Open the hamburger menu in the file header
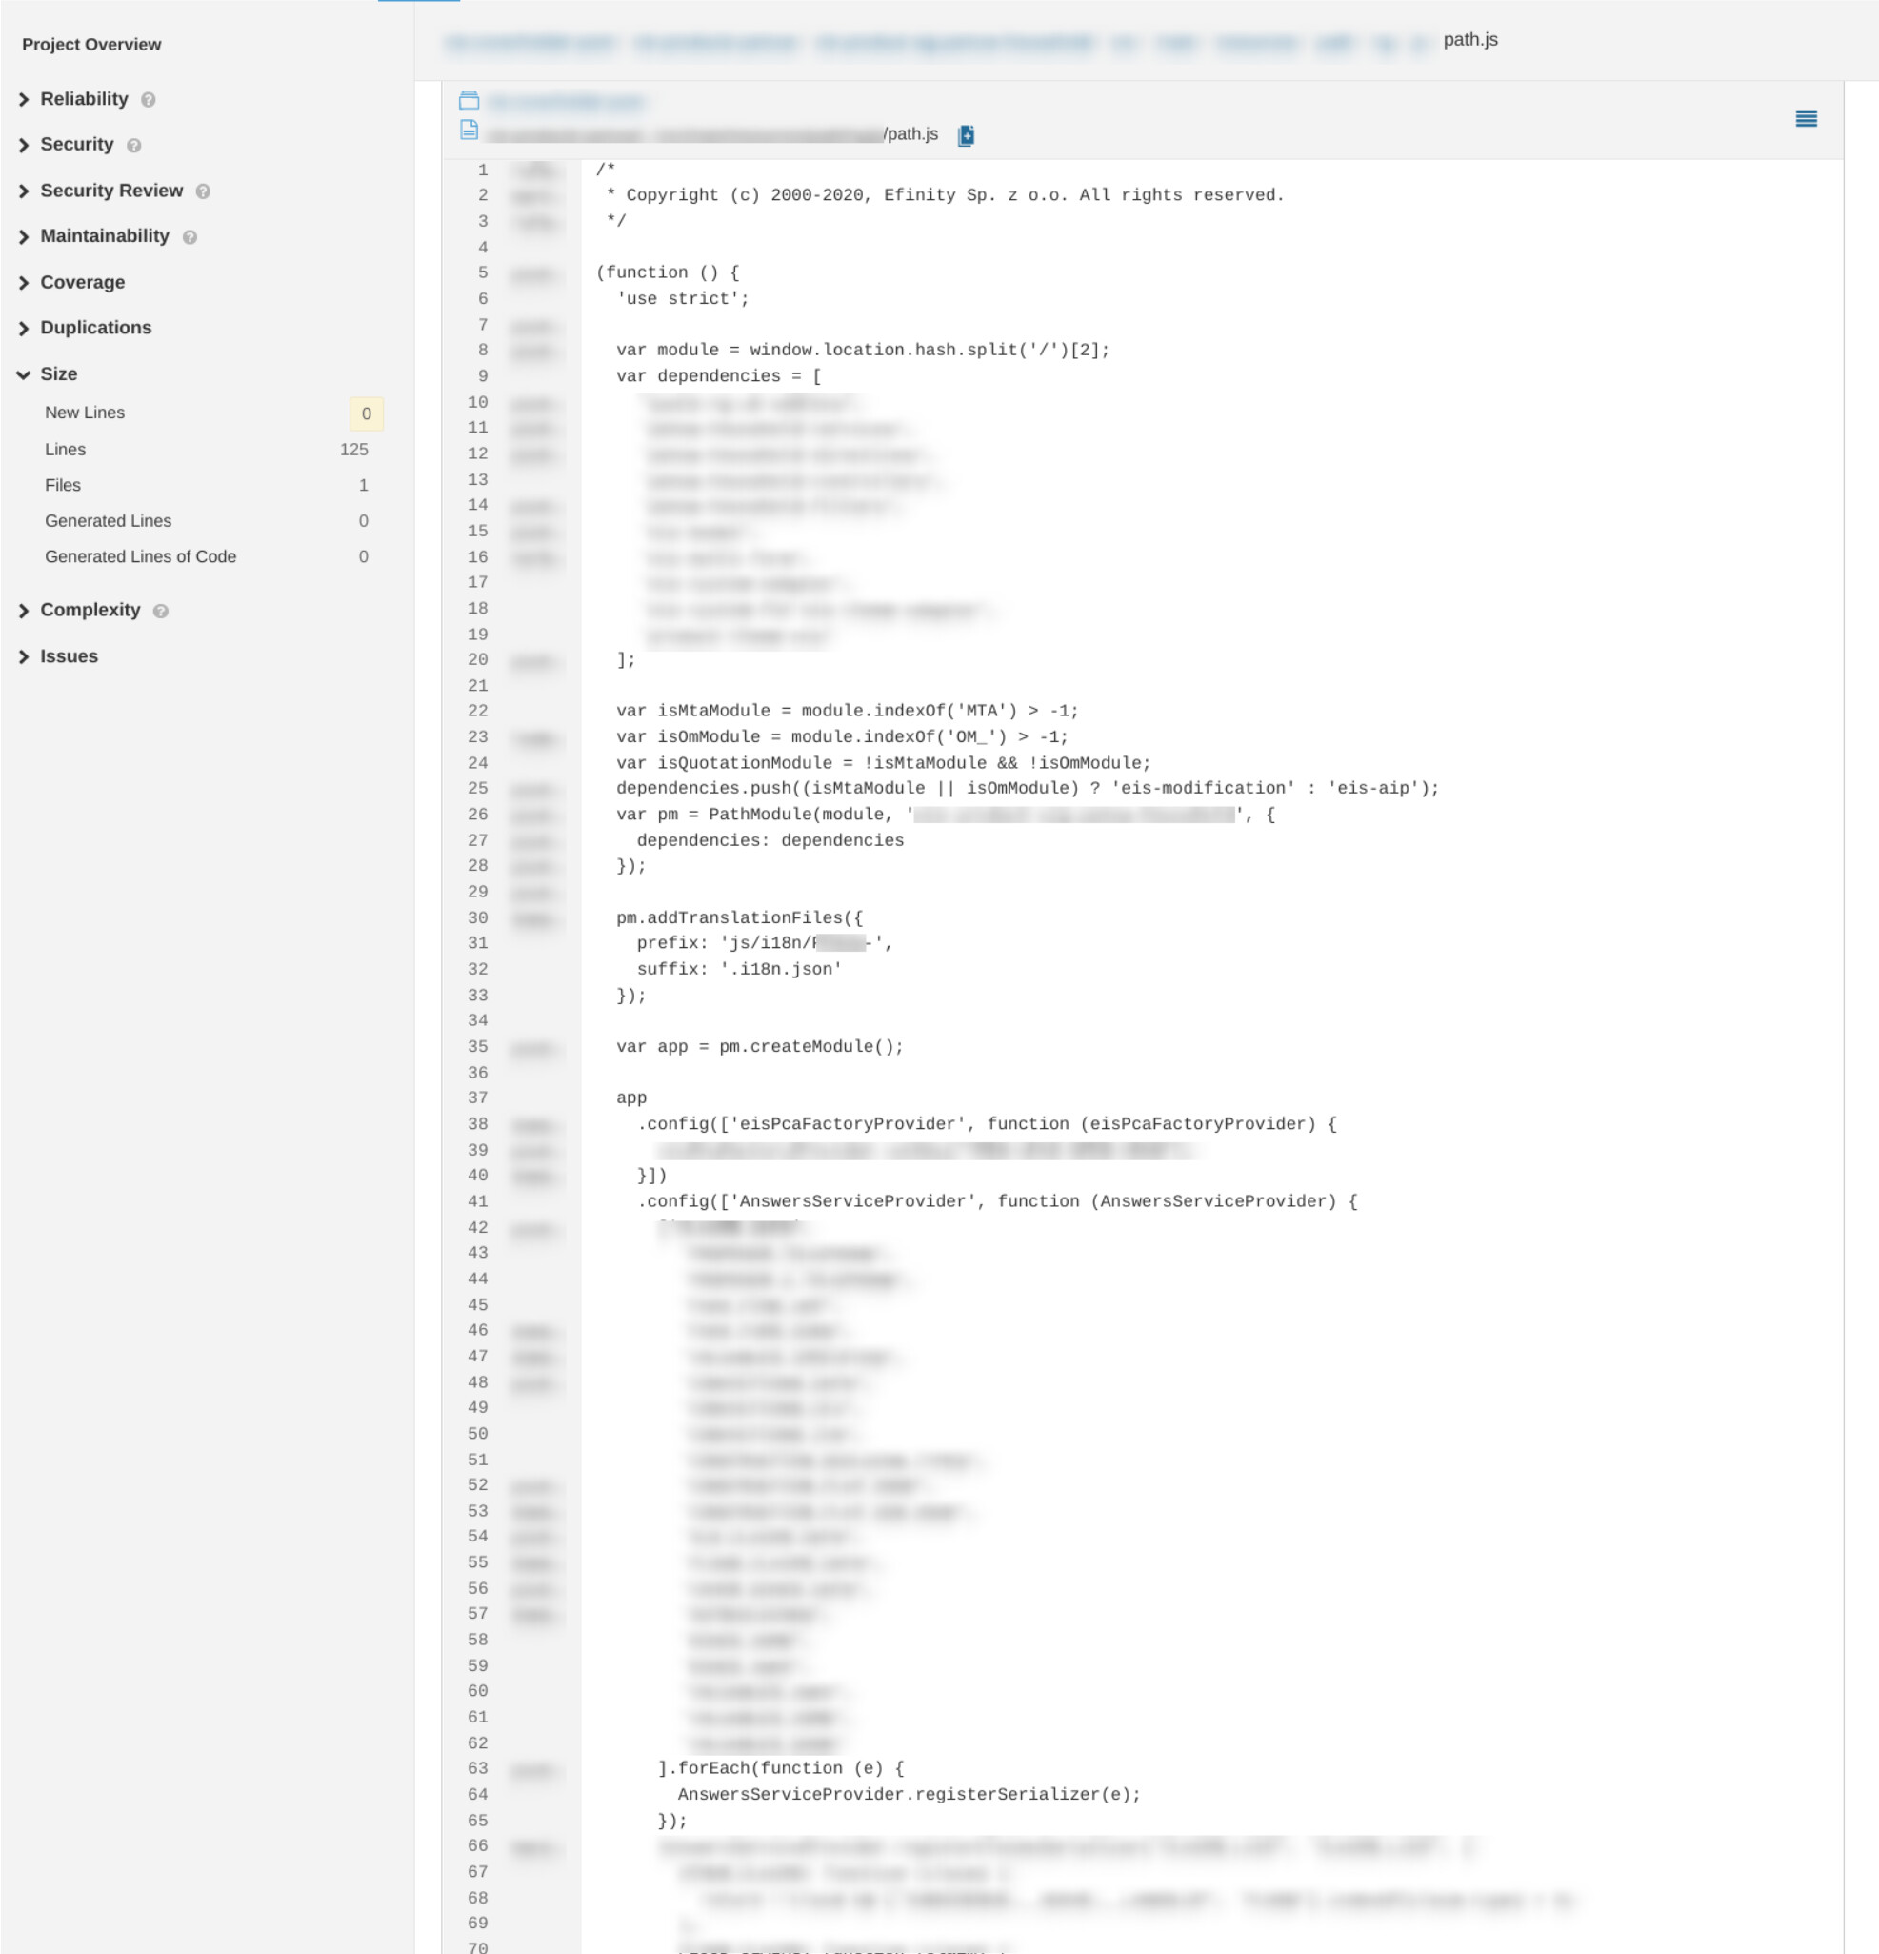The height and width of the screenshot is (1954, 1879). pos(1806,119)
